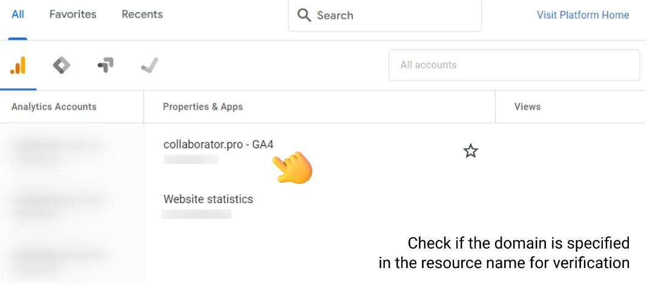Click the magnifier icon in Search
The image size is (647, 297).
[304, 15]
